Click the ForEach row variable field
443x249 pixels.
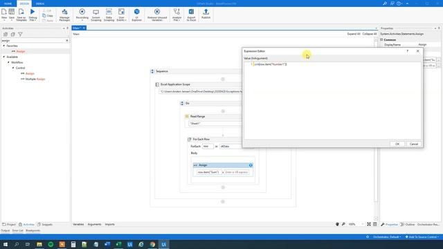208,146
